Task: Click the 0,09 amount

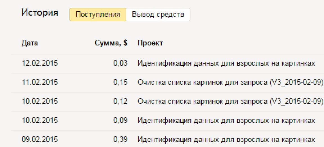Action: coord(120,120)
